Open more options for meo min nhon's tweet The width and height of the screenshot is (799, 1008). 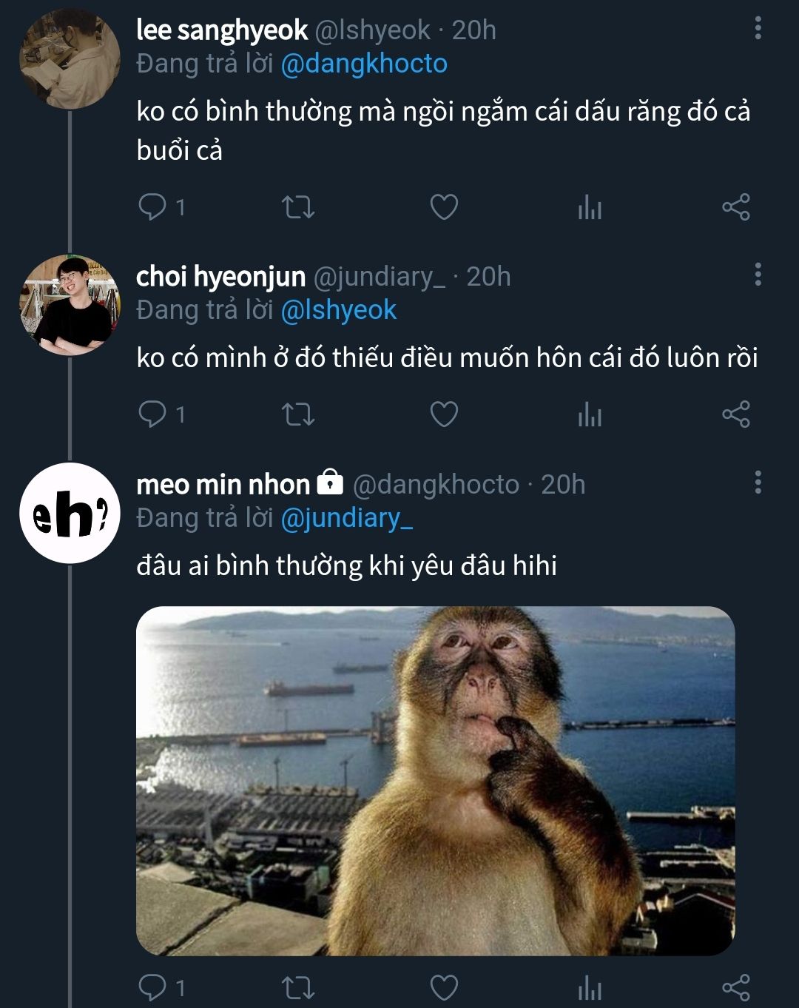(x=758, y=482)
